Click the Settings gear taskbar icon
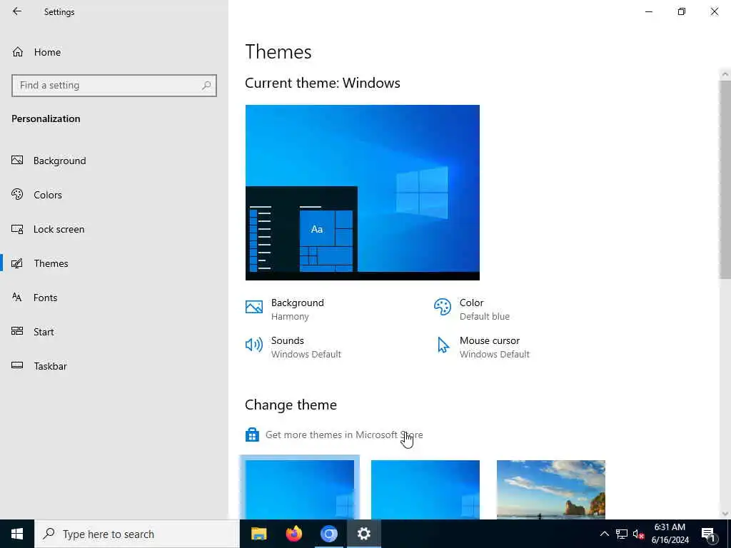Image resolution: width=731 pixels, height=548 pixels. 363,534
